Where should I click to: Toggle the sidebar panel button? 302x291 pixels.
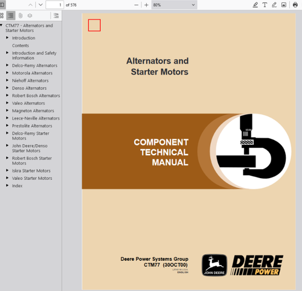pos(2,5)
